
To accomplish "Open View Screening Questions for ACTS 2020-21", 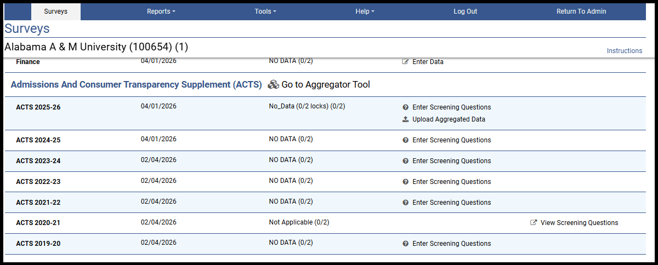I will pyautogui.click(x=579, y=223).
